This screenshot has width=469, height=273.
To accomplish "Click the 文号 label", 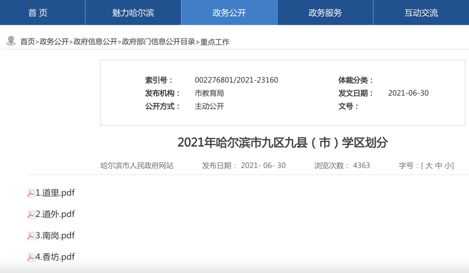I will tap(348, 106).
